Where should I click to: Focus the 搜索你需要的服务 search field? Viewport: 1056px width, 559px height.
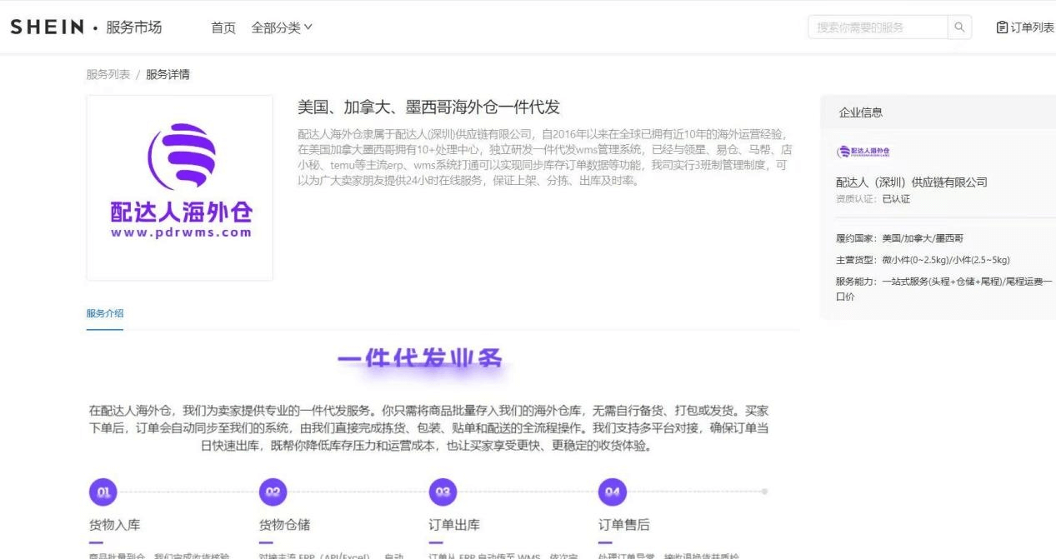[877, 27]
